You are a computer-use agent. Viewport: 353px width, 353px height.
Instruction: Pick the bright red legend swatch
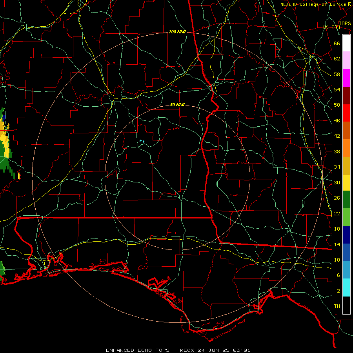click(346, 113)
